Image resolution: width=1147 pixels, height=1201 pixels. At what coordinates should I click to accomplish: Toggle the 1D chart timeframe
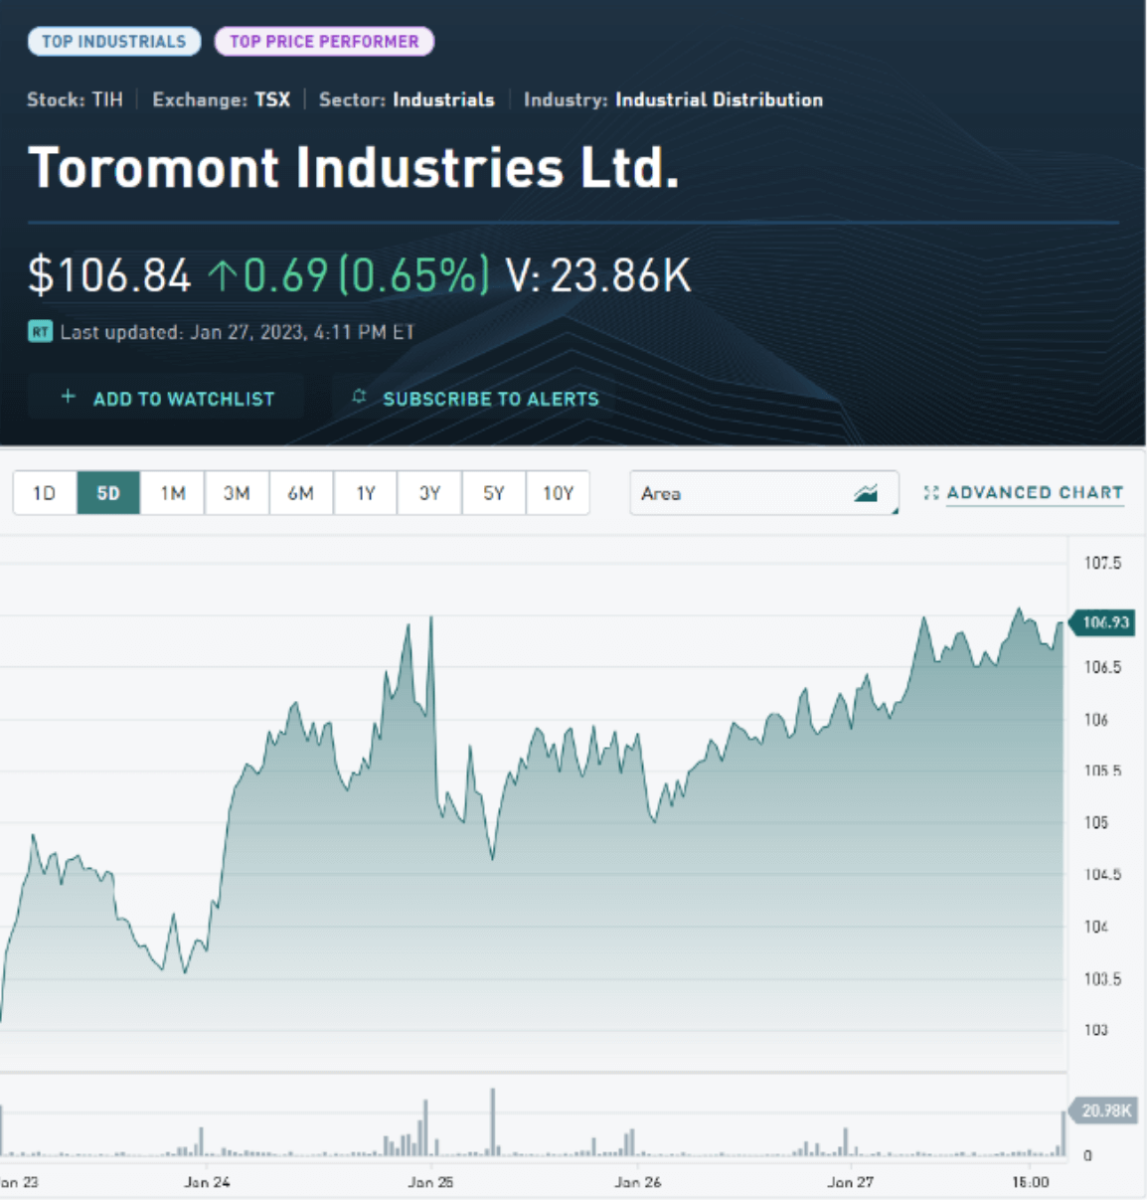[x=44, y=492]
